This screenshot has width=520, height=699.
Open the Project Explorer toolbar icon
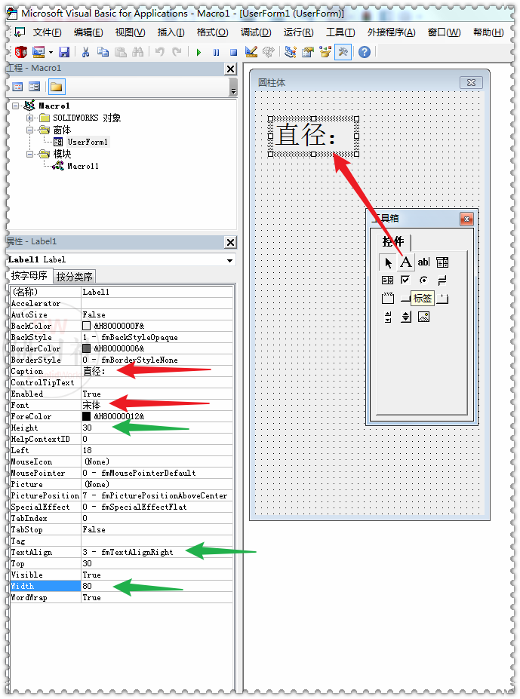pos(291,52)
